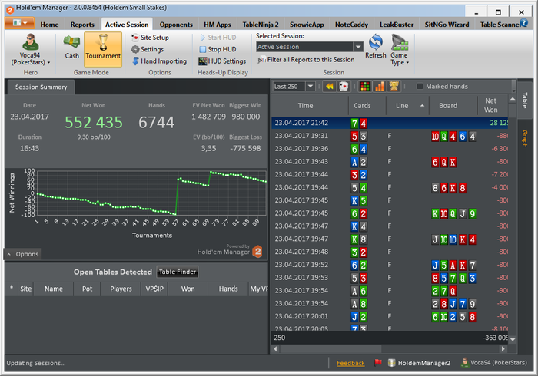Click the horizontal scrollbar left arrow
Screen dimensions: 538x376
pyautogui.click(x=275, y=349)
